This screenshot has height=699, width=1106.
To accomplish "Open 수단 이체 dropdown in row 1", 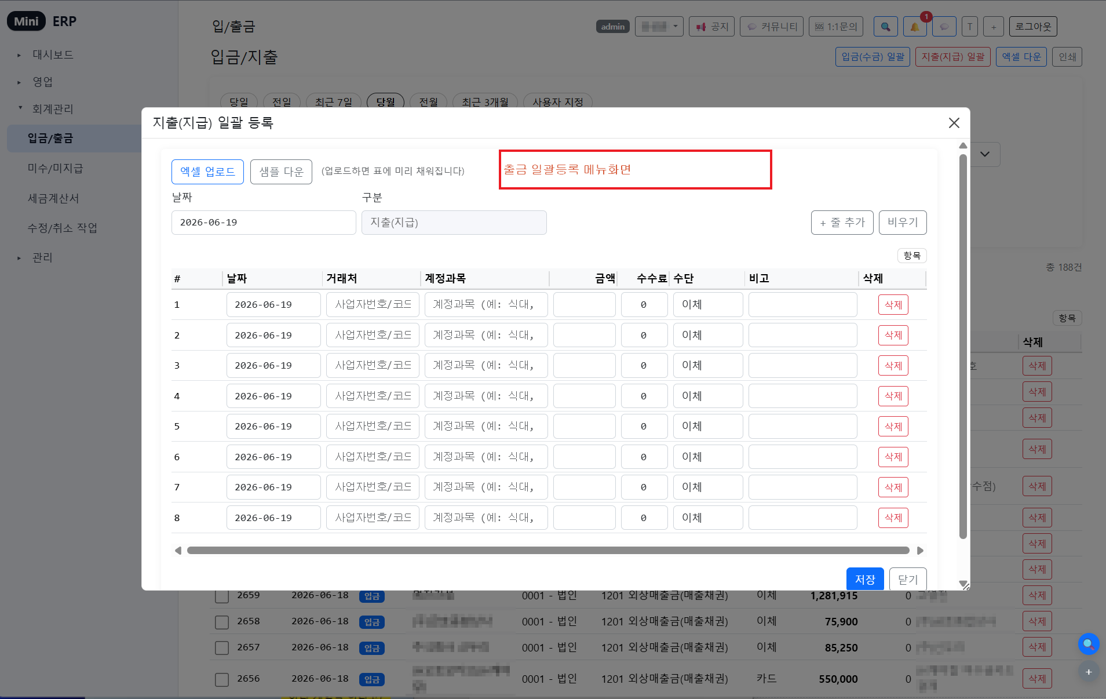I will pyautogui.click(x=708, y=305).
